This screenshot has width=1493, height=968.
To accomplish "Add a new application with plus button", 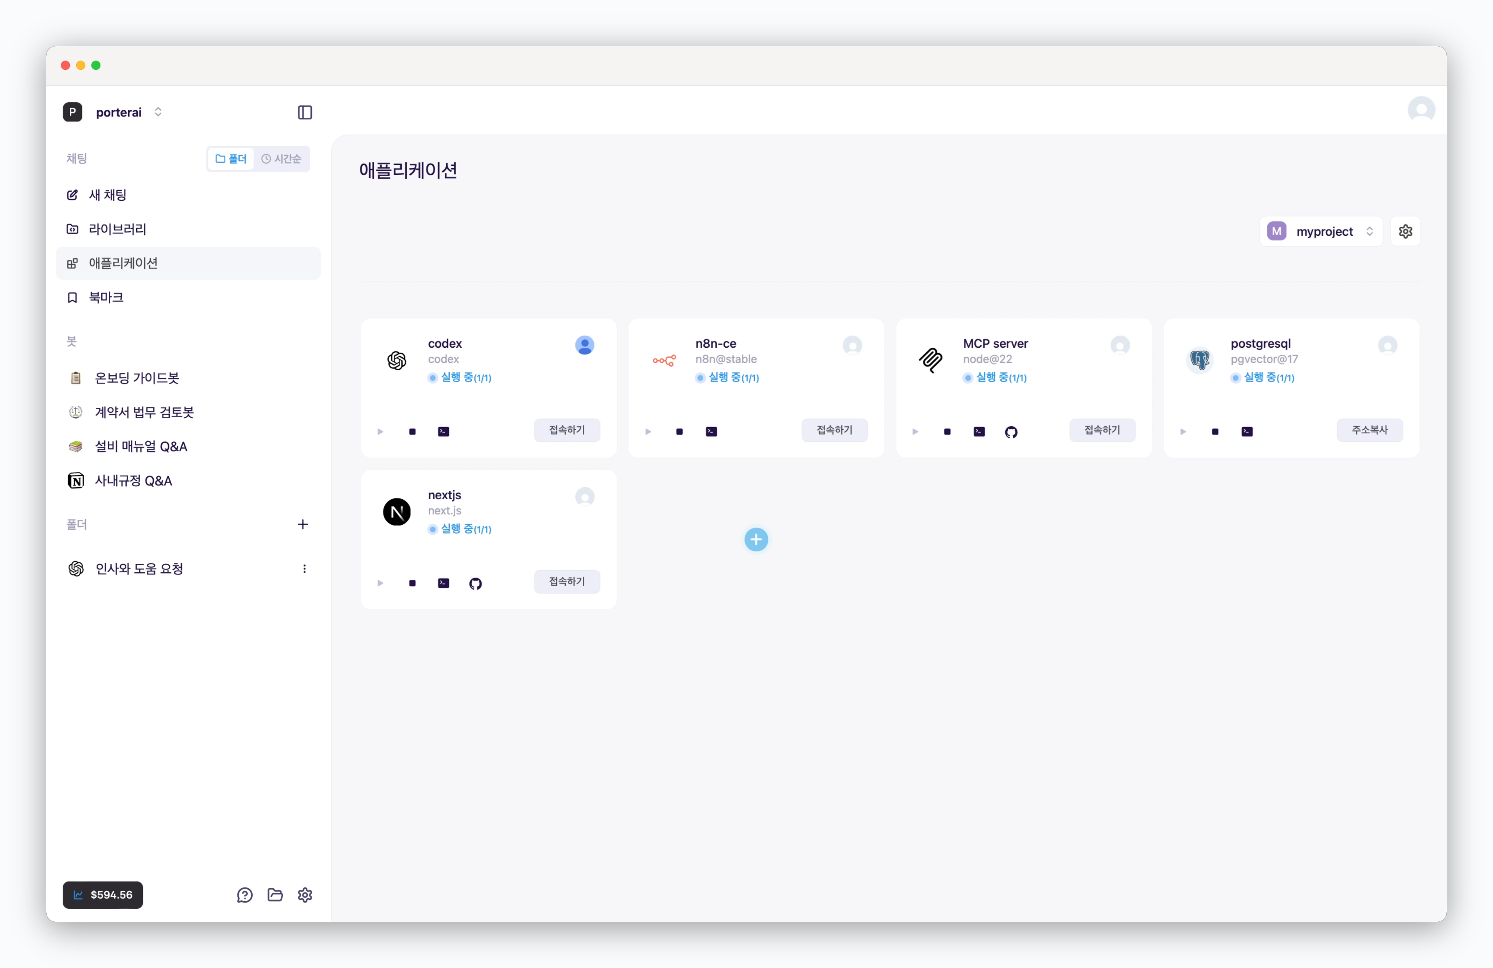I will click(756, 540).
